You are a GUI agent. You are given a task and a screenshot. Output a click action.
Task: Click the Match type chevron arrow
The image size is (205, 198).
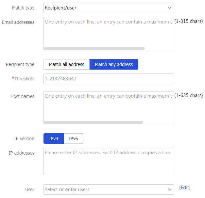[x=170, y=8]
